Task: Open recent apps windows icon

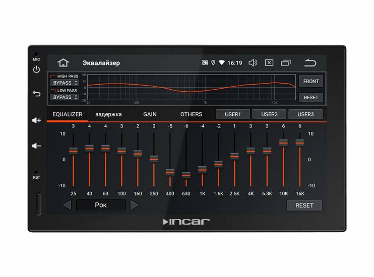Action: [x=286, y=63]
